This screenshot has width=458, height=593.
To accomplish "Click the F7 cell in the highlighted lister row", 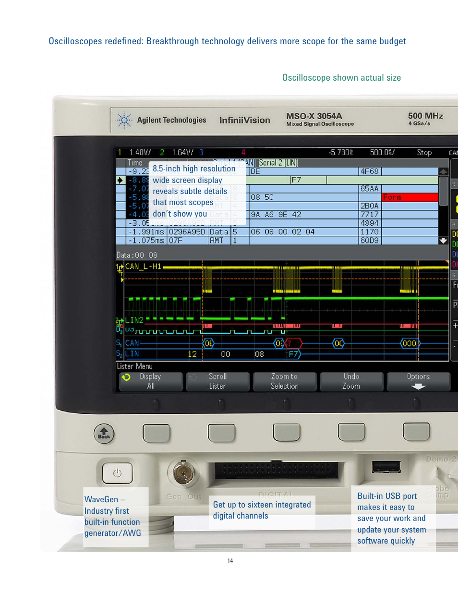I will [x=308, y=180].
